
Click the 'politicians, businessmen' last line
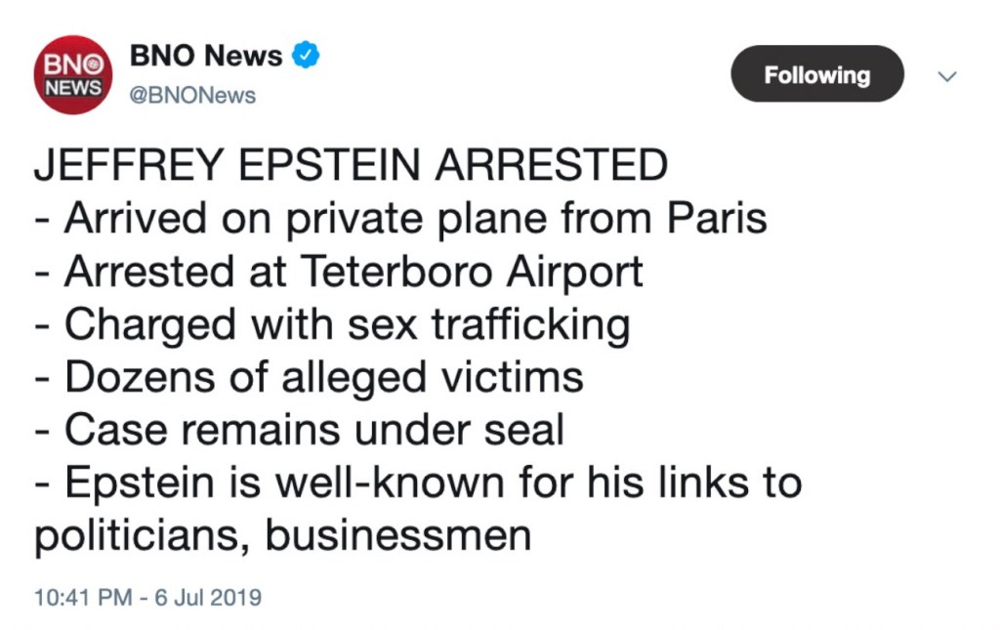[x=282, y=536]
